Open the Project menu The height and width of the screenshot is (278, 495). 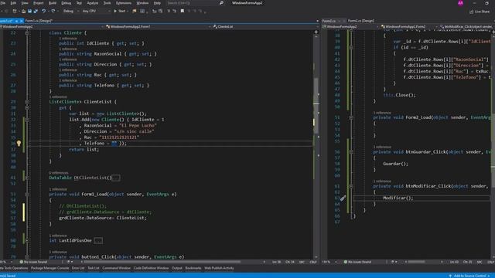[39, 3]
